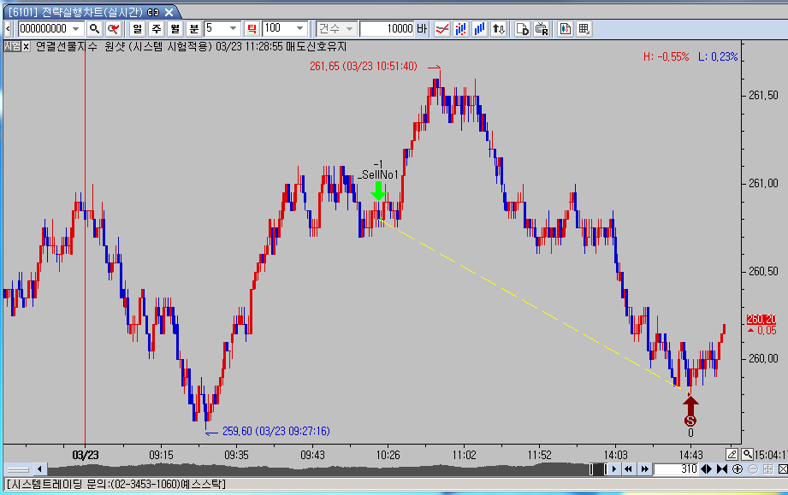This screenshot has width=788, height=495.
Task: Close the 시험 strategy label with its x
Action: coord(26,47)
